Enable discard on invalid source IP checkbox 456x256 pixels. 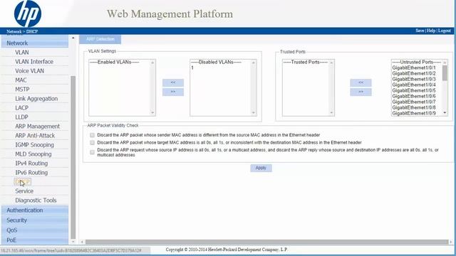tap(92, 152)
